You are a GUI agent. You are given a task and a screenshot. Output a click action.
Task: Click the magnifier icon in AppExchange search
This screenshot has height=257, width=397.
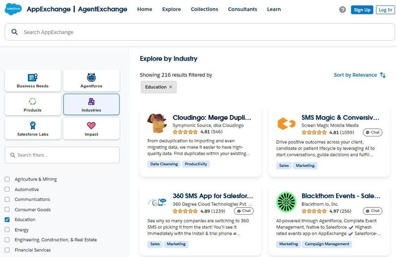point(15,32)
